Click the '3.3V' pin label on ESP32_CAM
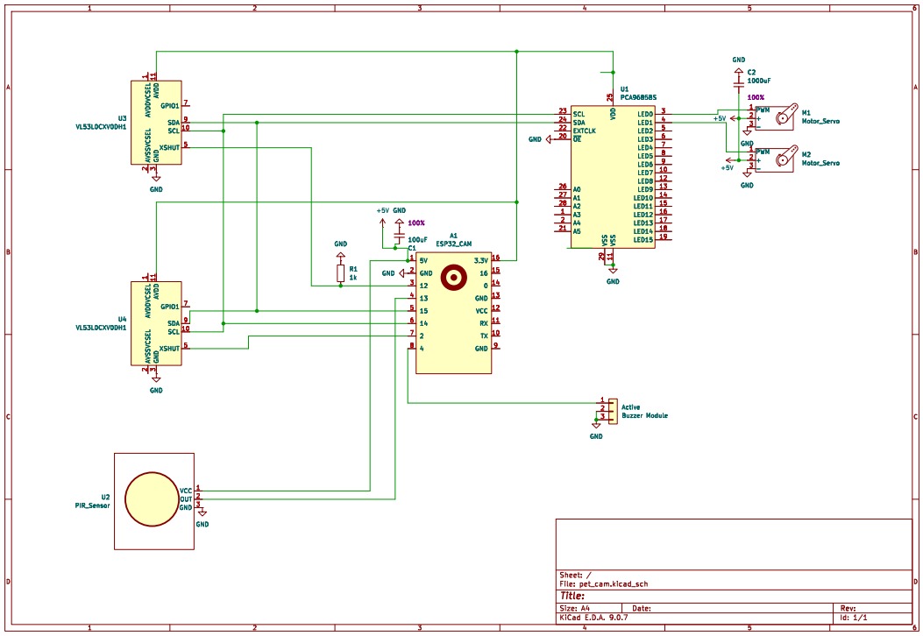 (481, 261)
